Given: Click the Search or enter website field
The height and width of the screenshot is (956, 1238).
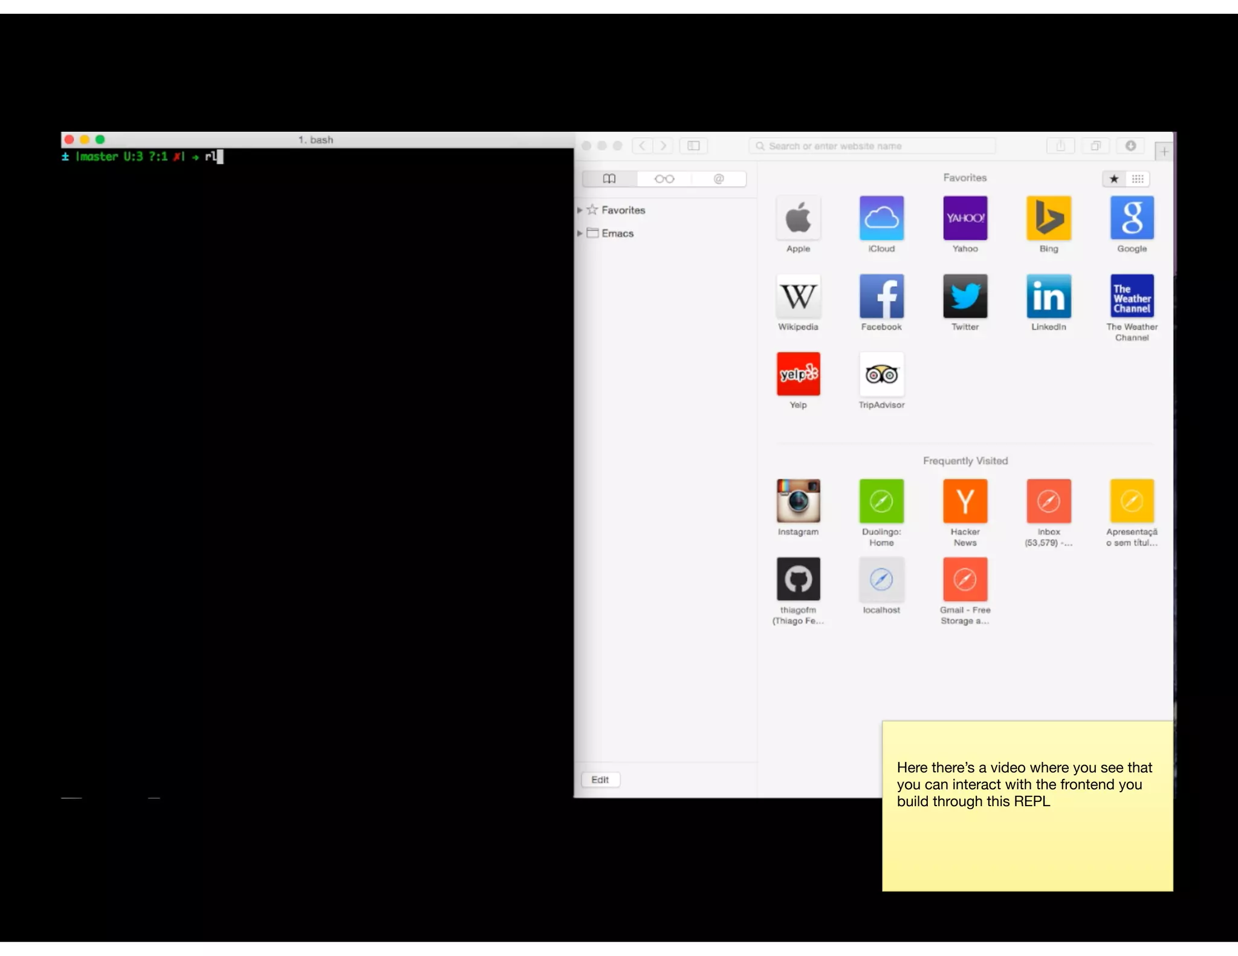Looking at the screenshot, I should pyautogui.click(x=870, y=146).
